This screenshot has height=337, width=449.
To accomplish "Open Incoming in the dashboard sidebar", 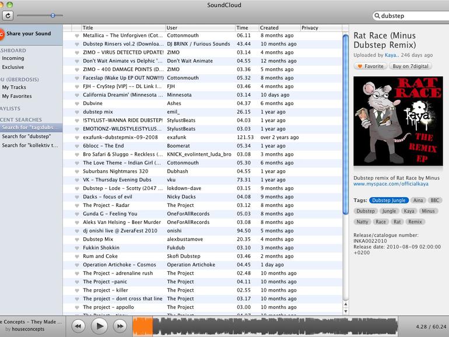I will coord(13,58).
